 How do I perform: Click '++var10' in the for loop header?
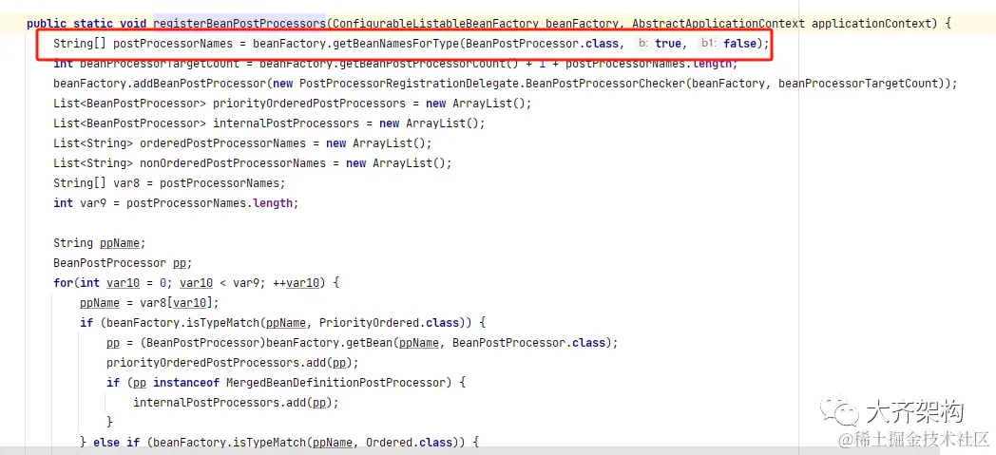[x=296, y=282]
